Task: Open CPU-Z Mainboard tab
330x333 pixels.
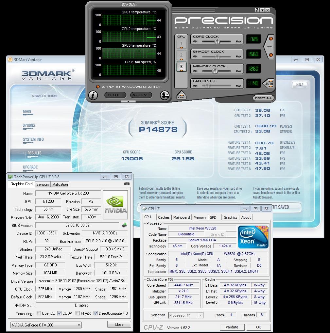Action: point(182,217)
